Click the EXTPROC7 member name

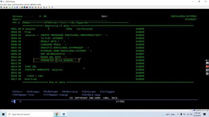pos(191,19)
